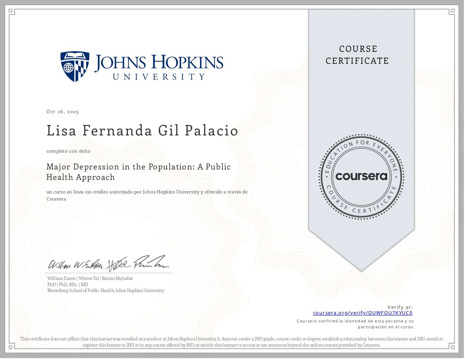Click the bottom-right corner square ornament
The width and height of the screenshot is (465, 359).
452,347
